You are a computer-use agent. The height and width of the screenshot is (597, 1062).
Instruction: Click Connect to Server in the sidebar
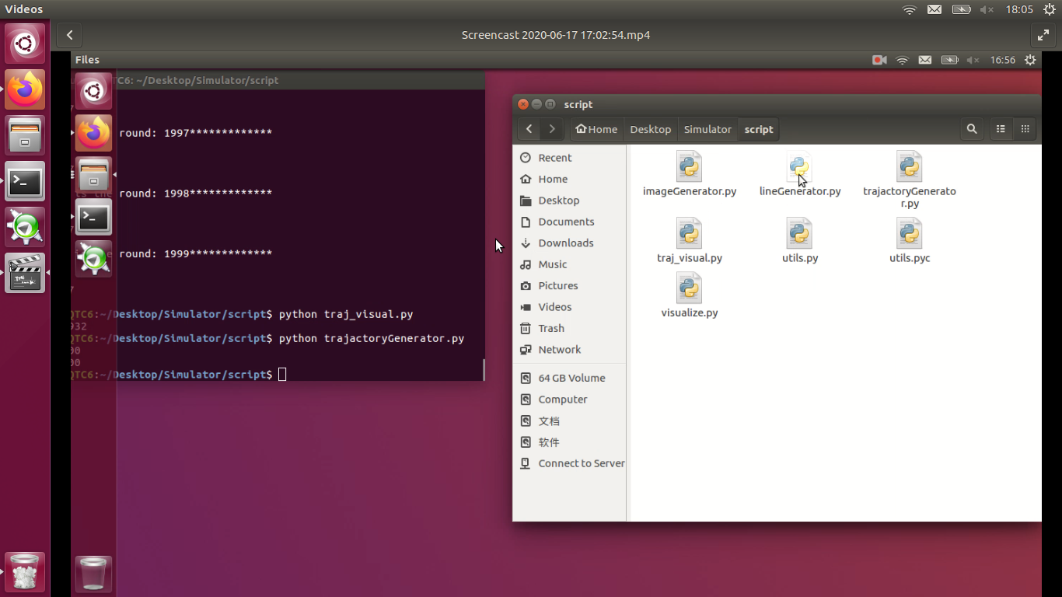tap(570, 463)
